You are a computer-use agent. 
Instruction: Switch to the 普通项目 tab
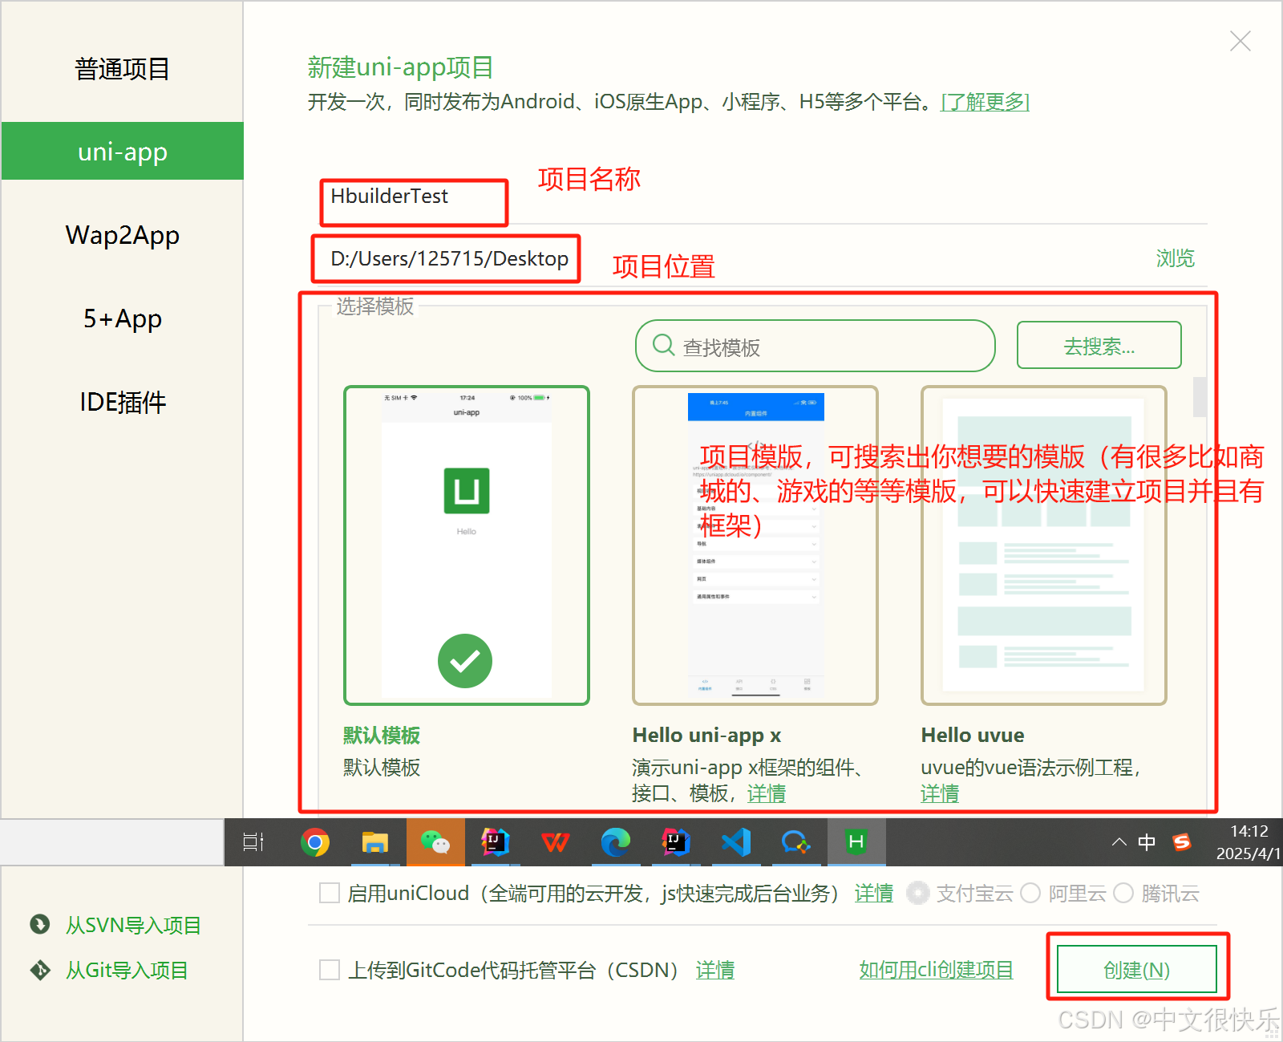tap(121, 69)
